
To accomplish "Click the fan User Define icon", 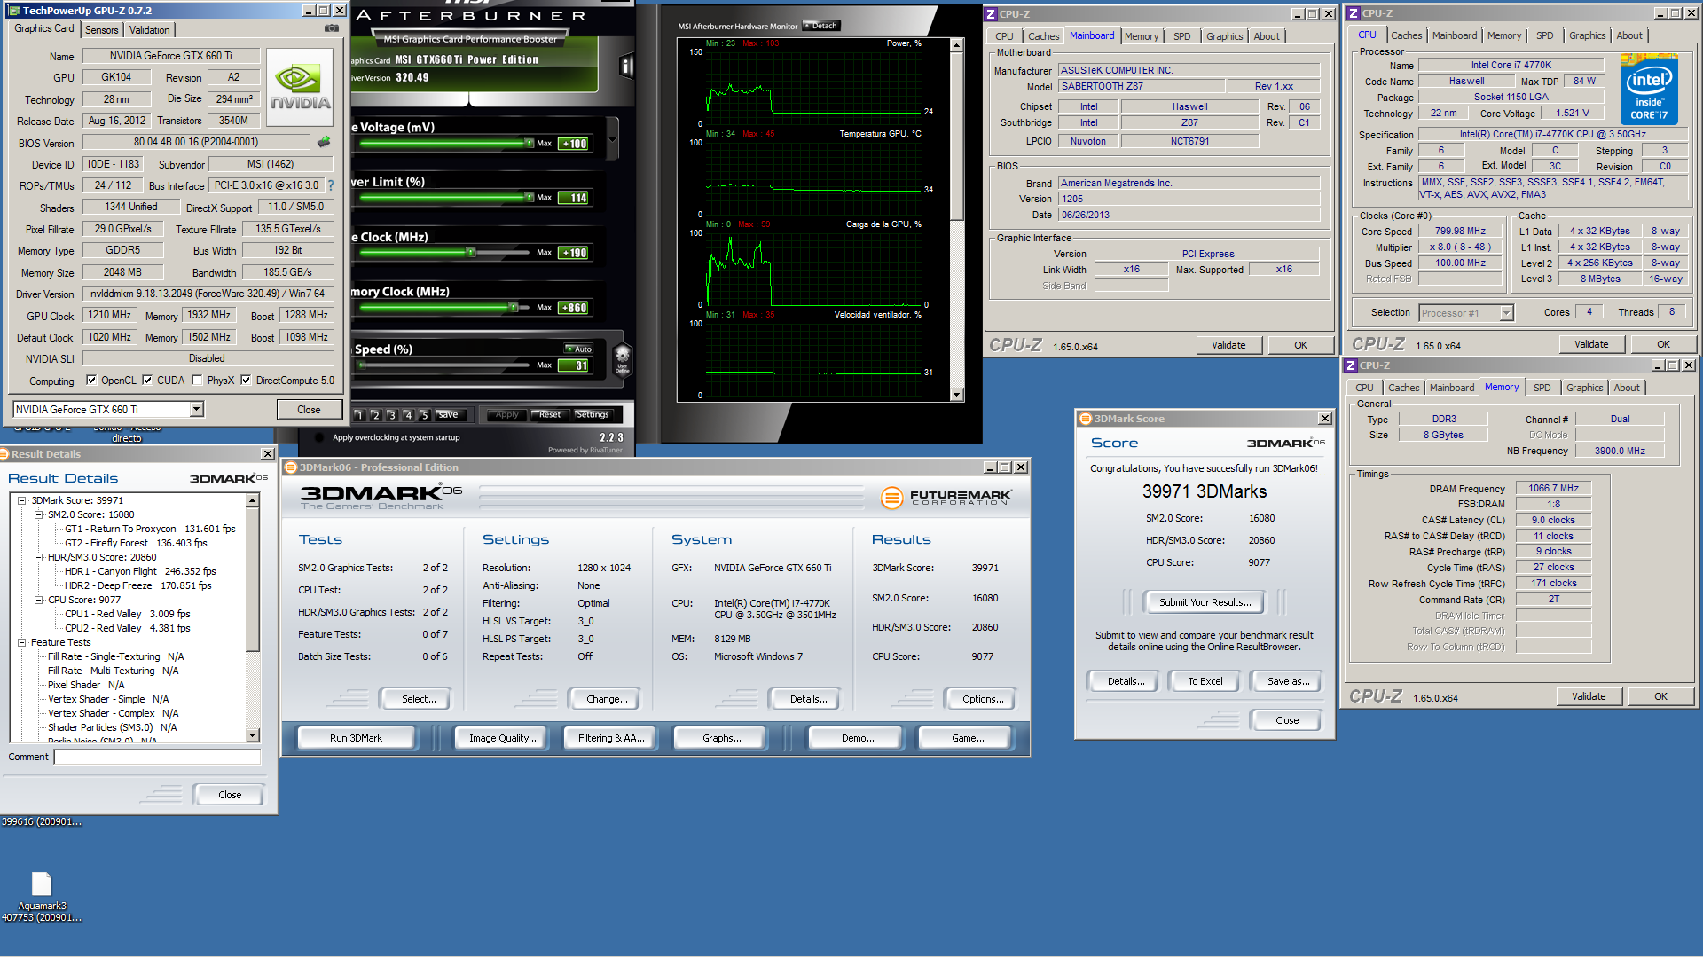I will coord(623,359).
